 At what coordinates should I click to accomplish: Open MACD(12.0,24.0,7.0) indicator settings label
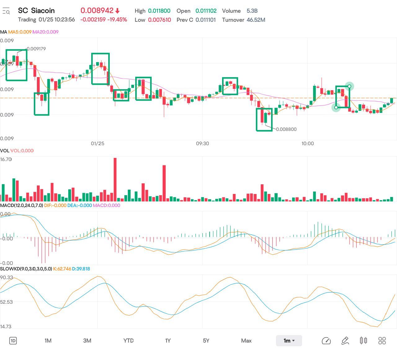click(x=21, y=205)
